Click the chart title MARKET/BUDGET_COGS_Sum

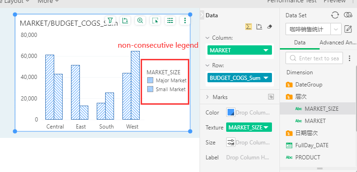pyautogui.click(x=69, y=23)
